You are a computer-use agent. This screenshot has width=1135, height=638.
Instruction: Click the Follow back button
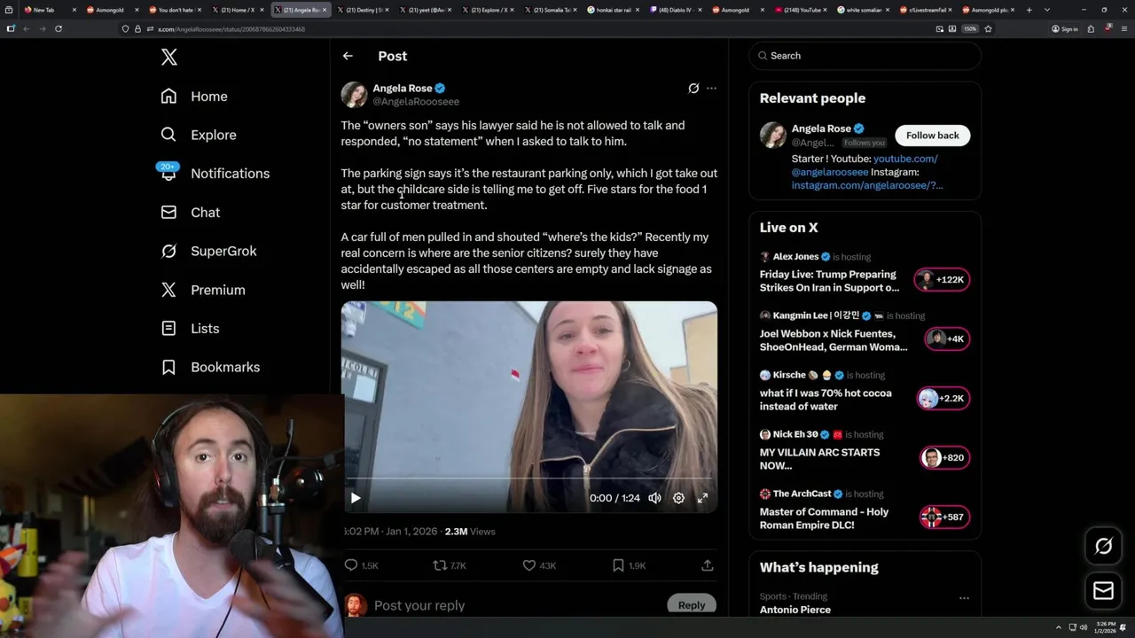pyautogui.click(x=932, y=136)
